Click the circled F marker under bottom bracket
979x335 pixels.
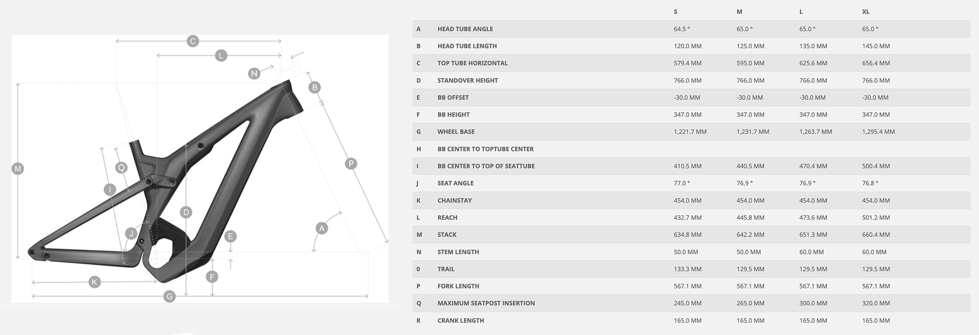(212, 277)
